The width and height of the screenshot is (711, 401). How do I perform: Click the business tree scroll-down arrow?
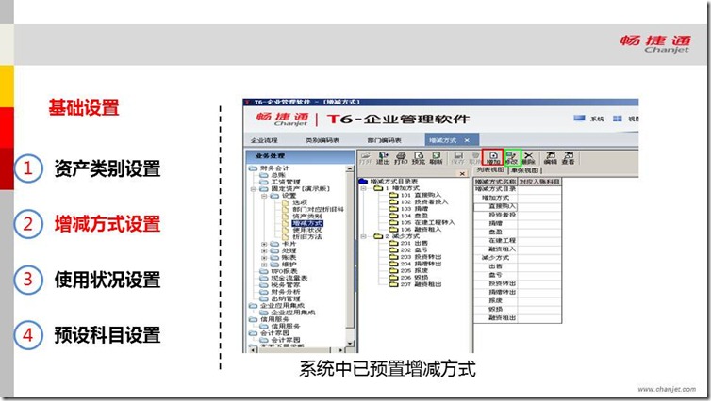(350, 344)
